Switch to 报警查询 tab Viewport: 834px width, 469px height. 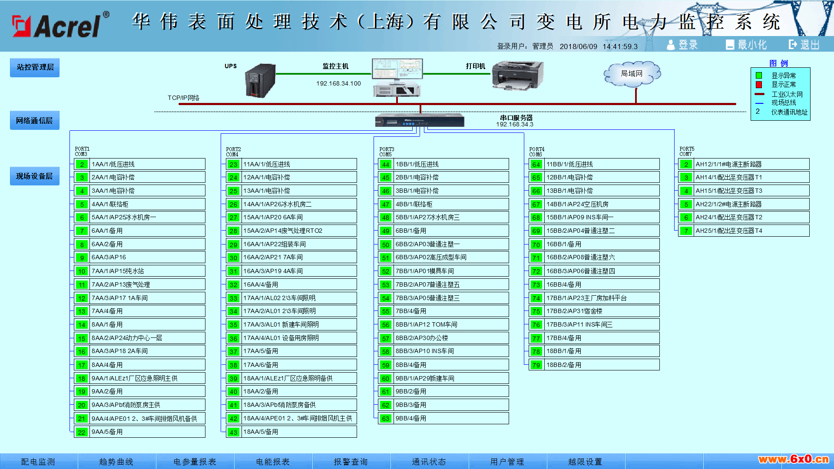pyautogui.click(x=351, y=462)
